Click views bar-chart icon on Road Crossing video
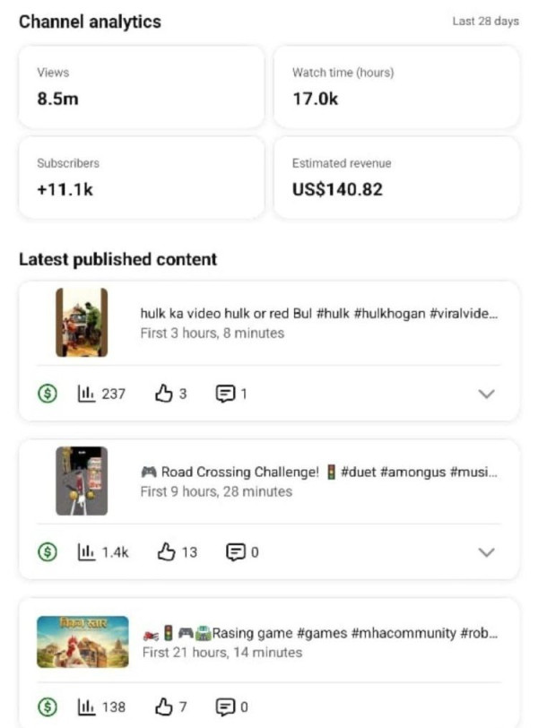The width and height of the screenshot is (538, 728). [86, 552]
